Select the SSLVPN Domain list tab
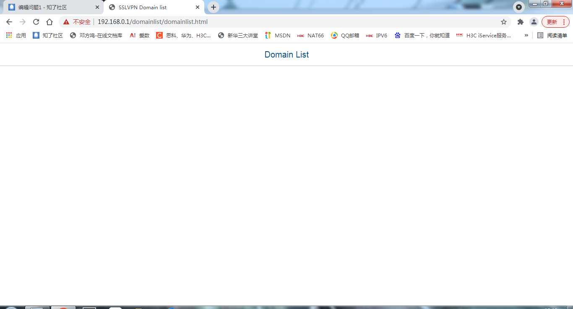 (154, 7)
